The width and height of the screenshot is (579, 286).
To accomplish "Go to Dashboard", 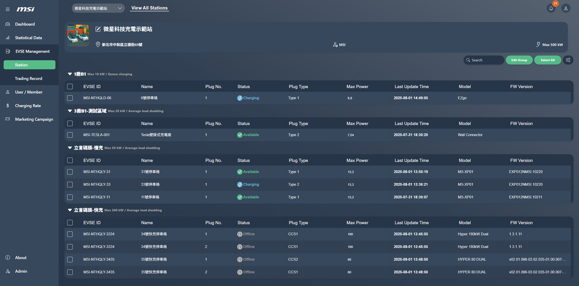I will (25, 24).
